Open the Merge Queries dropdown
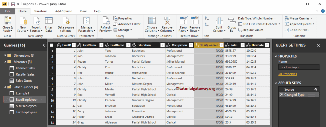 298,18
